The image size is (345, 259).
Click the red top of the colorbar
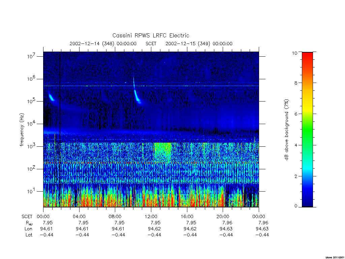307,57
